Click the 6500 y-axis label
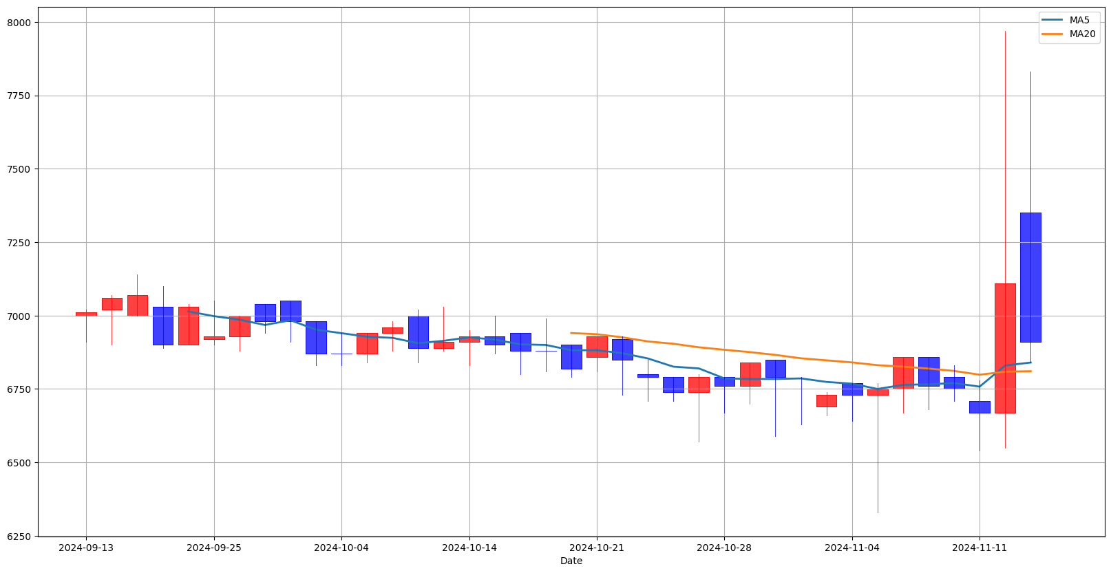 [x=19, y=463]
